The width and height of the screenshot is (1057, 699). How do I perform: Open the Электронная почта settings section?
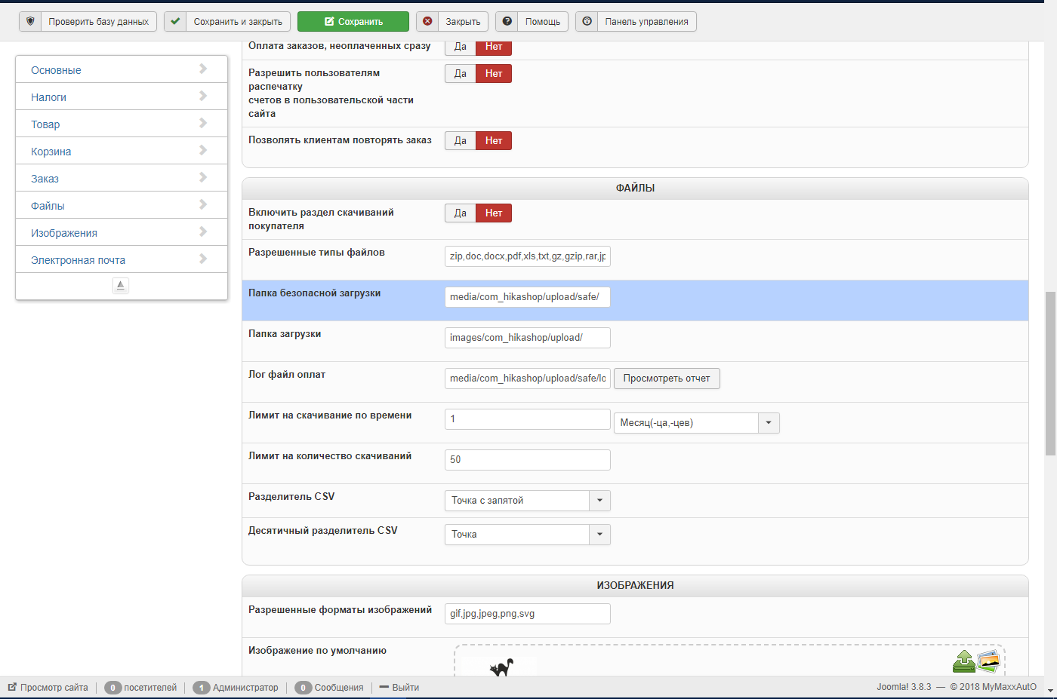click(x=122, y=259)
